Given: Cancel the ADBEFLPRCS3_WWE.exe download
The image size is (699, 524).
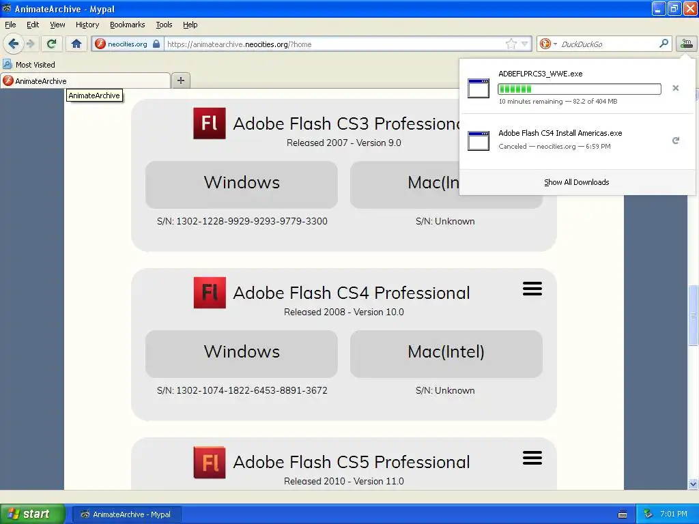Looking at the screenshot, I should [x=675, y=88].
